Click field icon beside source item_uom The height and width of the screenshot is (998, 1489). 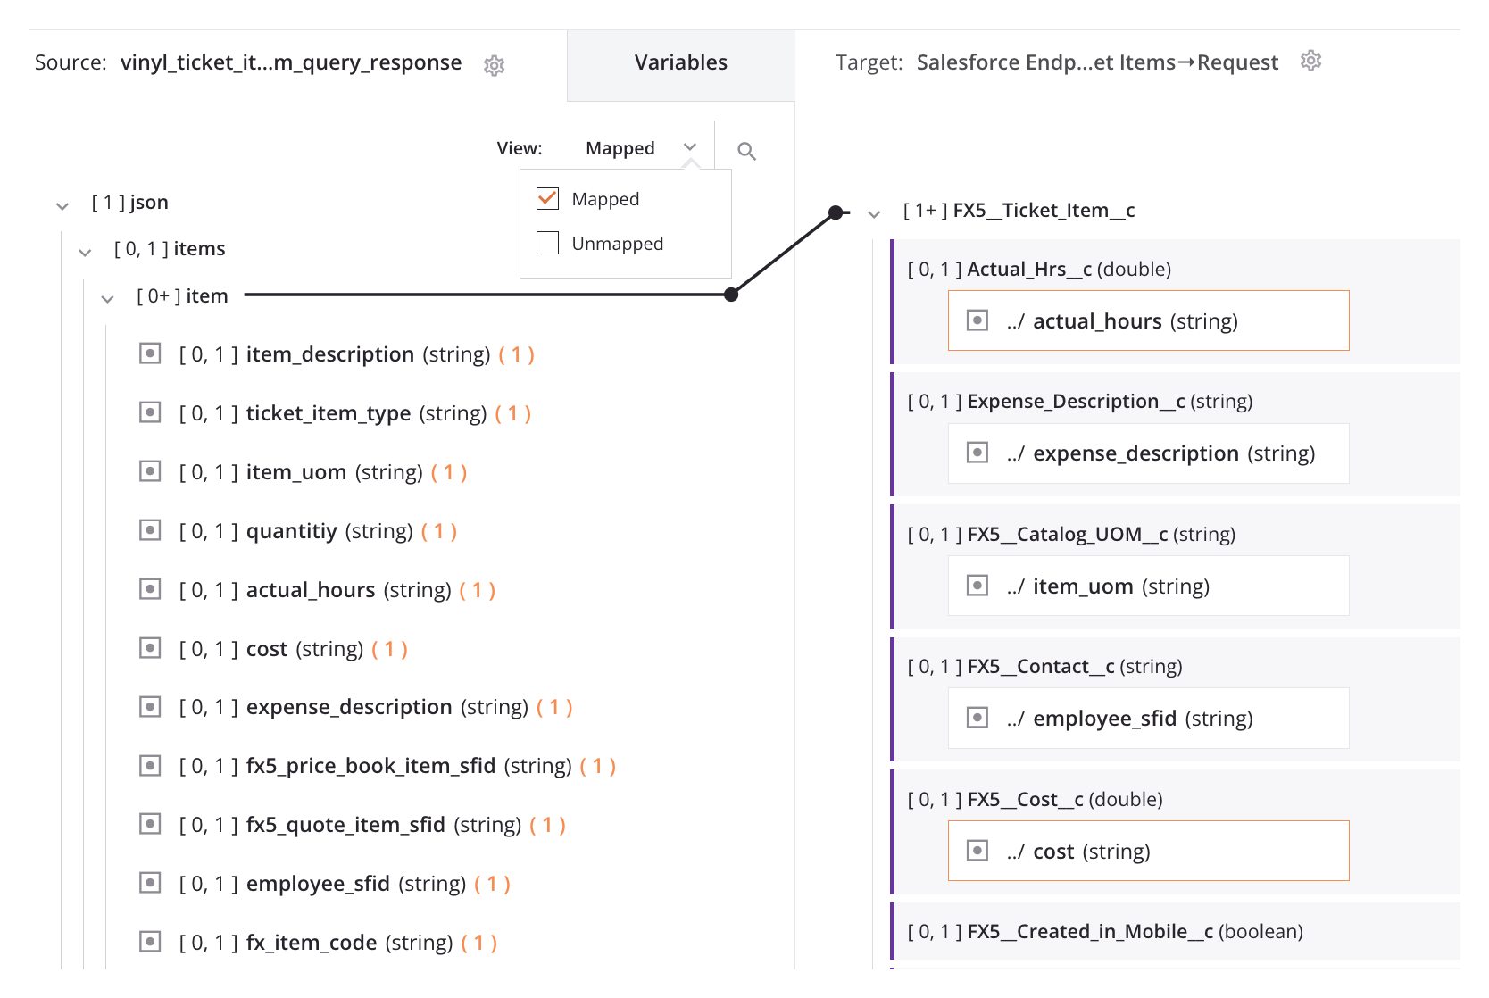tap(150, 472)
